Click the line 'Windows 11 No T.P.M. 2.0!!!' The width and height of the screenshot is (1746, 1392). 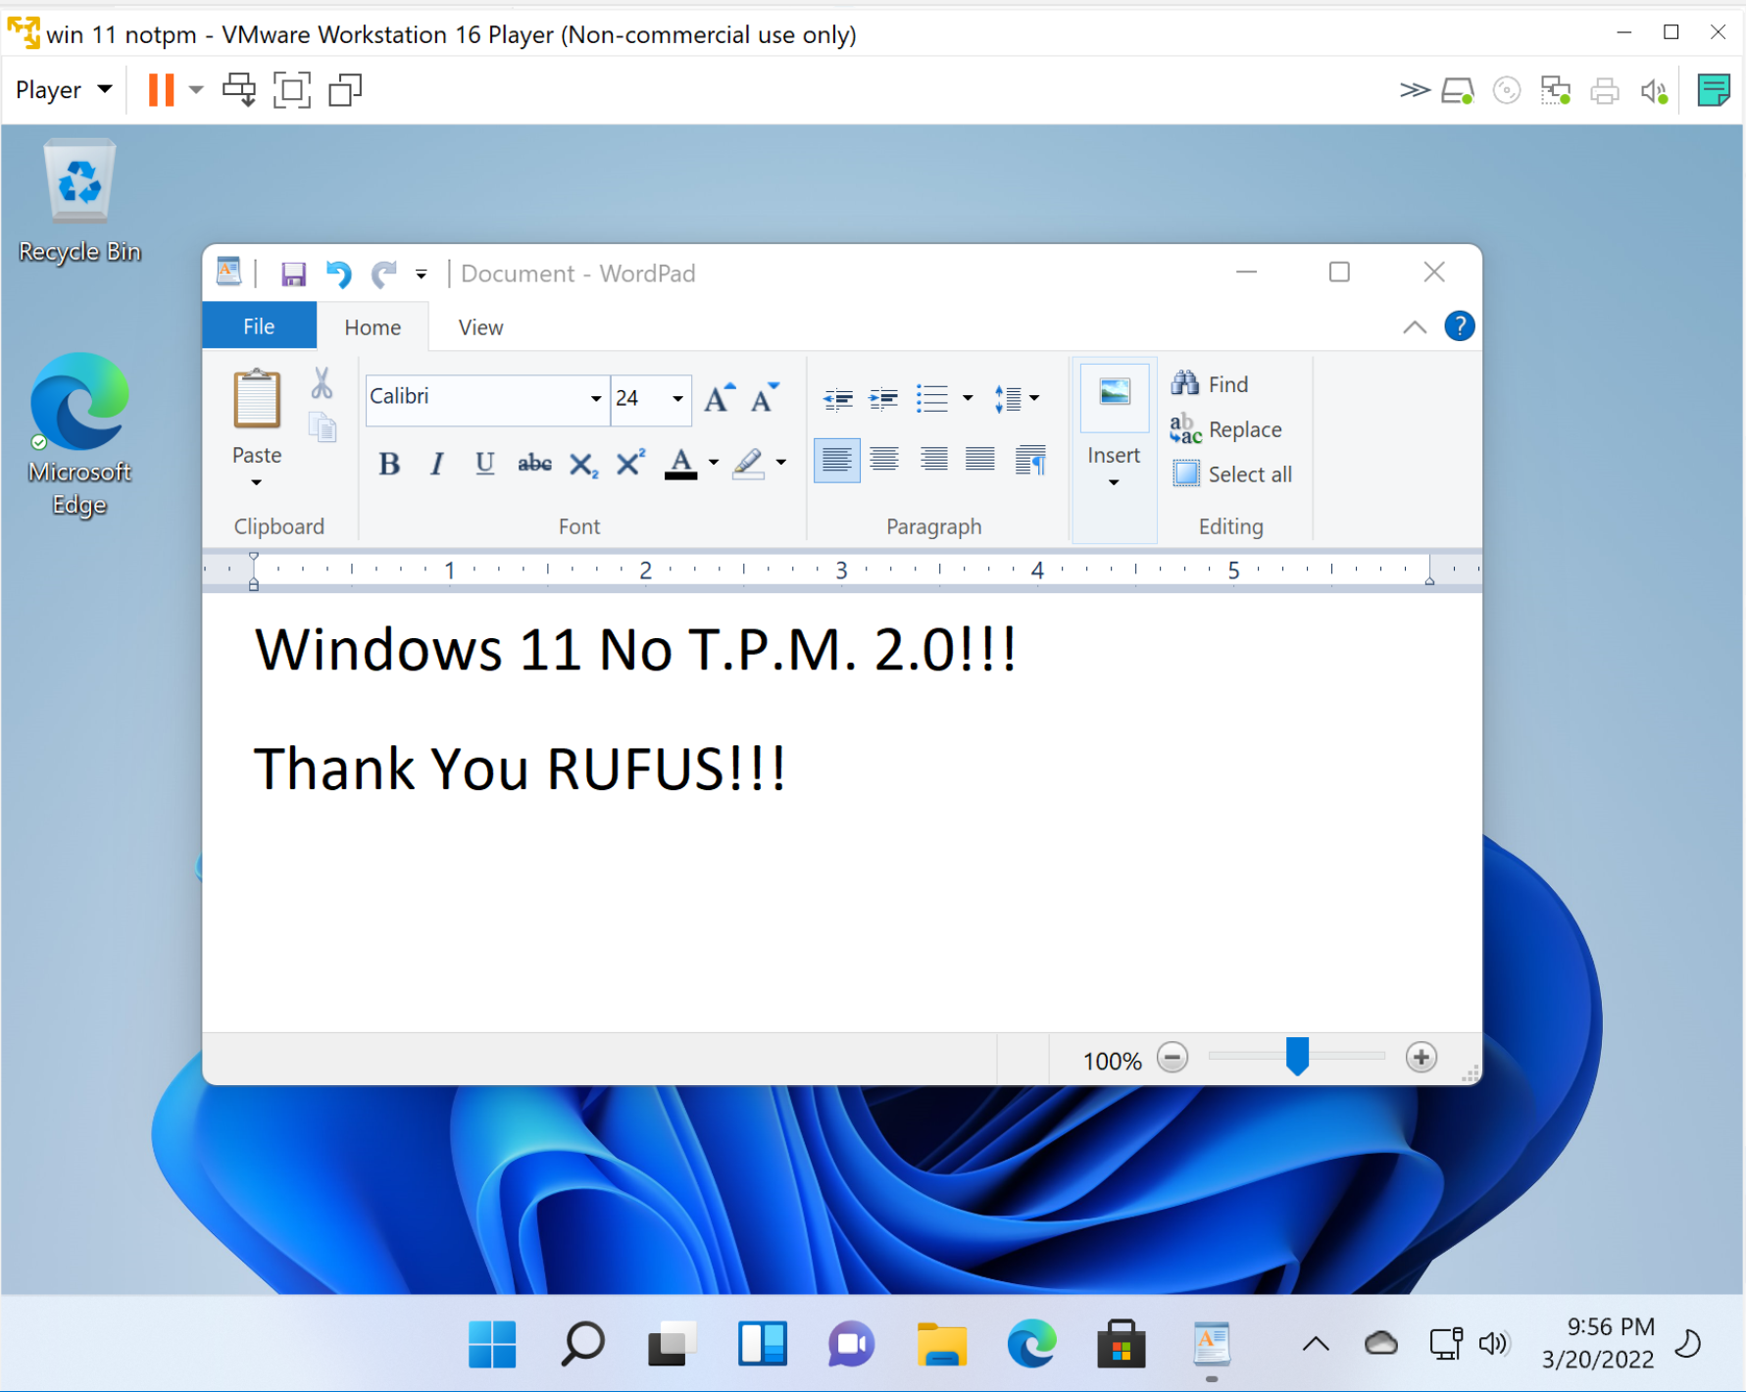click(635, 650)
